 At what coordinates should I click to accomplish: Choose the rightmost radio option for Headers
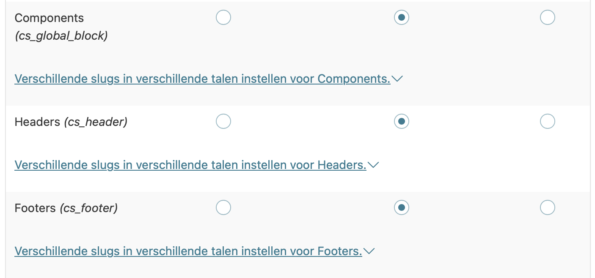[x=547, y=122]
